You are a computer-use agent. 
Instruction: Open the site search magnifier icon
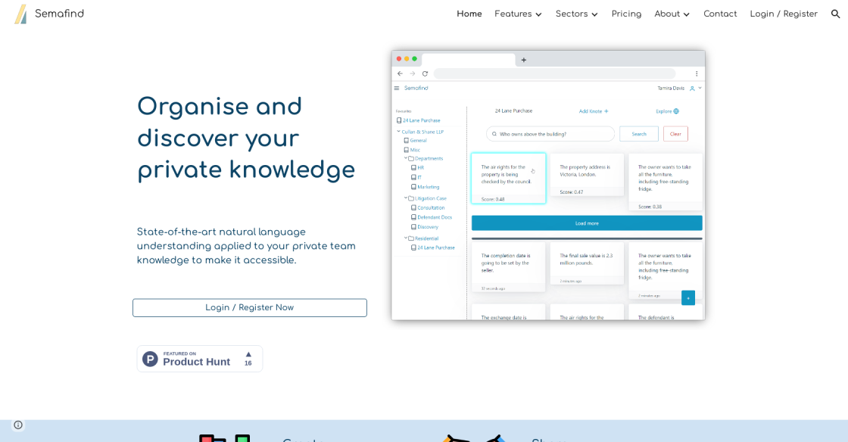(835, 14)
